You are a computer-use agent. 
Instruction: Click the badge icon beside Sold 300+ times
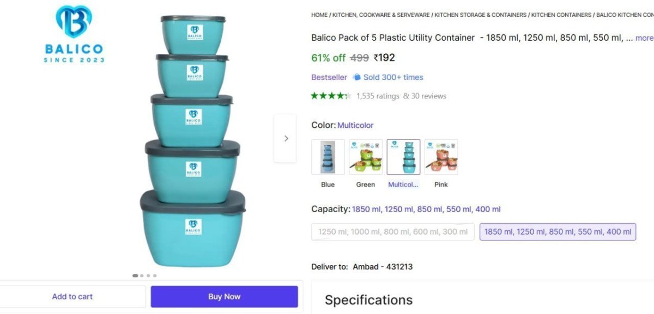(x=356, y=77)
